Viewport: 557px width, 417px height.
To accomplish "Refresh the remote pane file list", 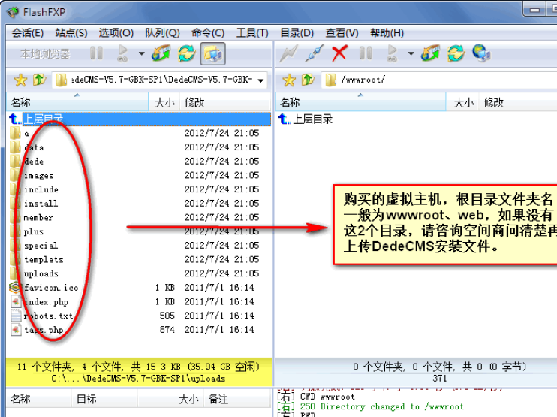I will 456,53.
